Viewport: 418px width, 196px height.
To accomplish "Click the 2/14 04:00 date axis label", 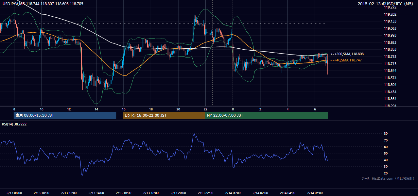I will point(287,193).
